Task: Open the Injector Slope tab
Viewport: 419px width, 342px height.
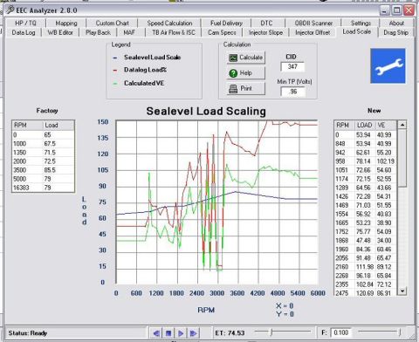Action: click(x=265, y=32)
